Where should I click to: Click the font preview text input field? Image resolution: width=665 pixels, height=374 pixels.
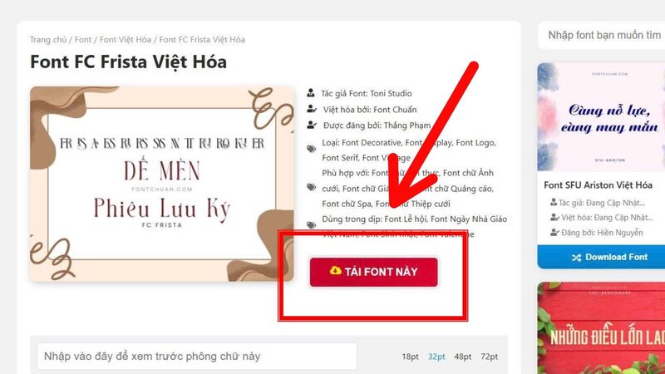[197, 357]
